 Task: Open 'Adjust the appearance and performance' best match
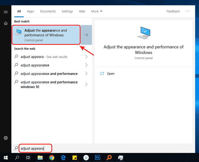click(46, 35)
